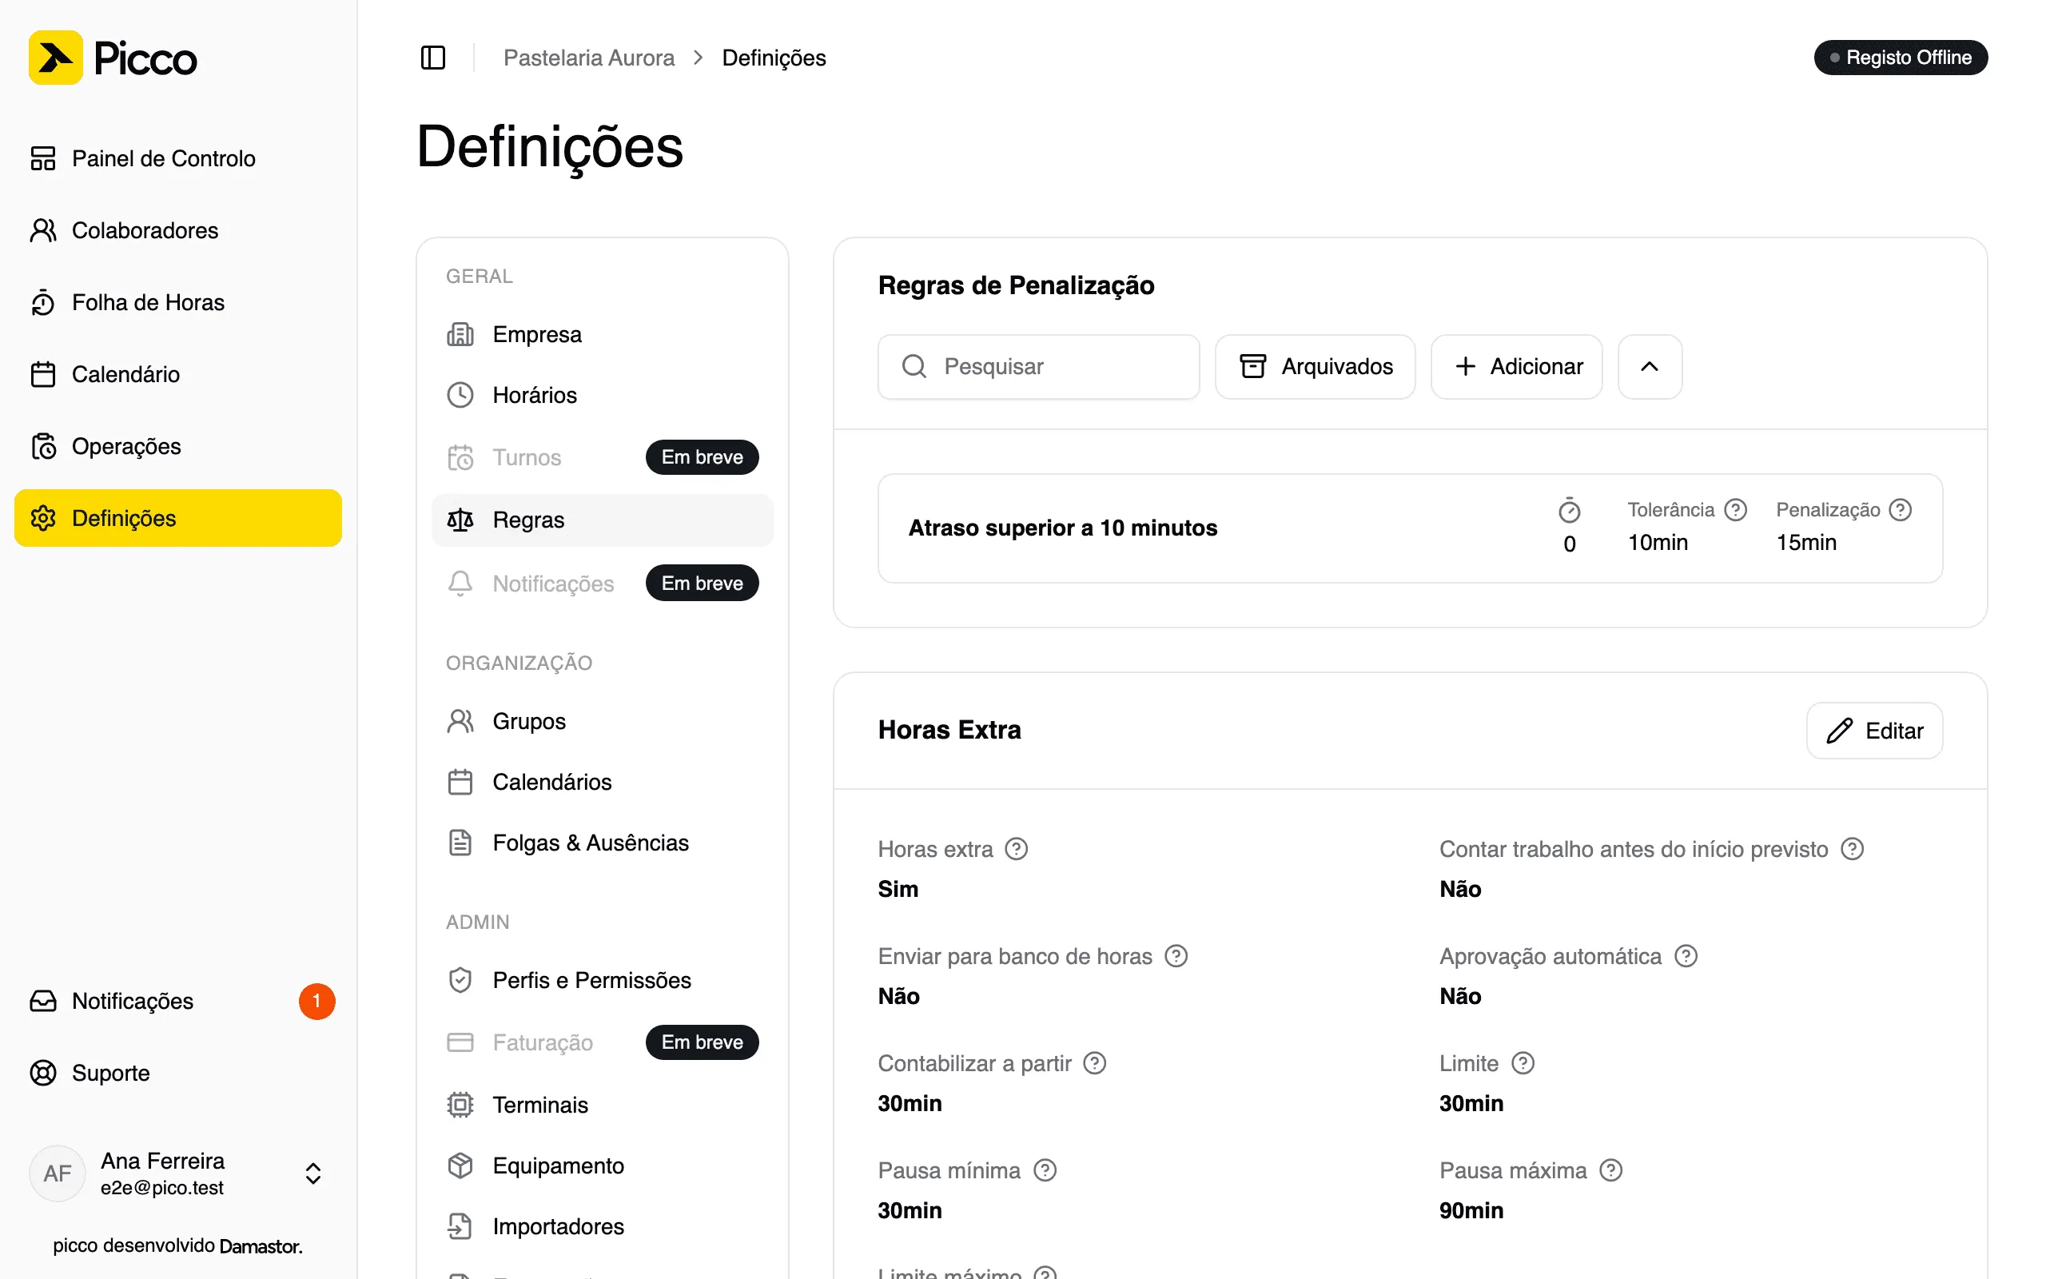The image size is (2046, 1279).
Task: Click help icon for Contar trabalho antes do início
Action: (x=1853, y=848)
